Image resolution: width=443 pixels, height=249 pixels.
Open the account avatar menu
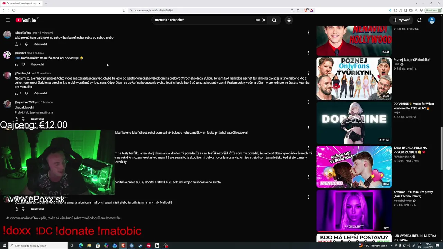432,20
